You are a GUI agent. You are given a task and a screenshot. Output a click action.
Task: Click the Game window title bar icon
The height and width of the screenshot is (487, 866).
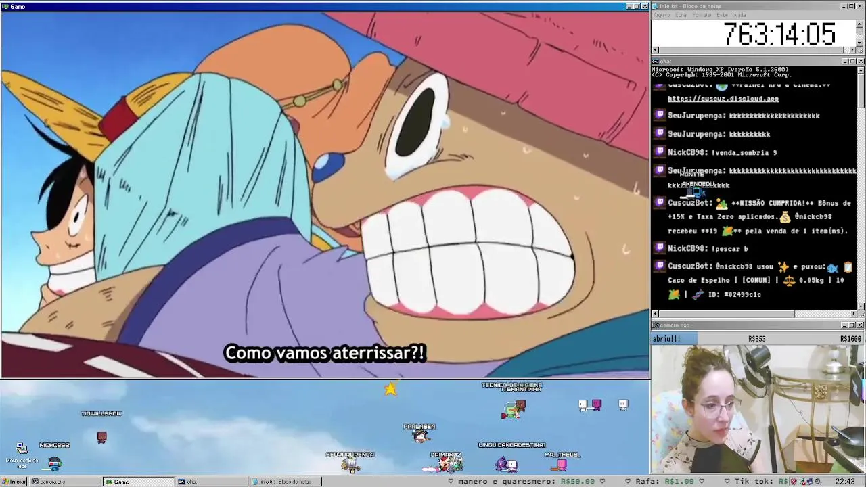pos(5,6)
